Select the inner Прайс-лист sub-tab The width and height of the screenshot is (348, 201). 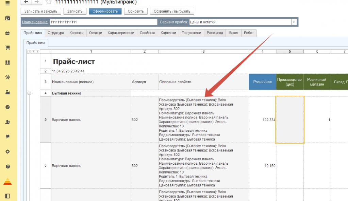click(36, 43)
